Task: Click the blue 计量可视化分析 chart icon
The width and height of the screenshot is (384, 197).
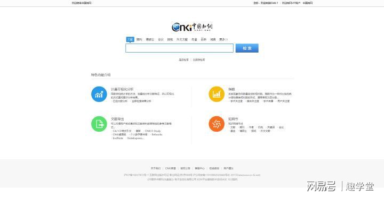Action: pyautogui.click(x=99, y=94)
